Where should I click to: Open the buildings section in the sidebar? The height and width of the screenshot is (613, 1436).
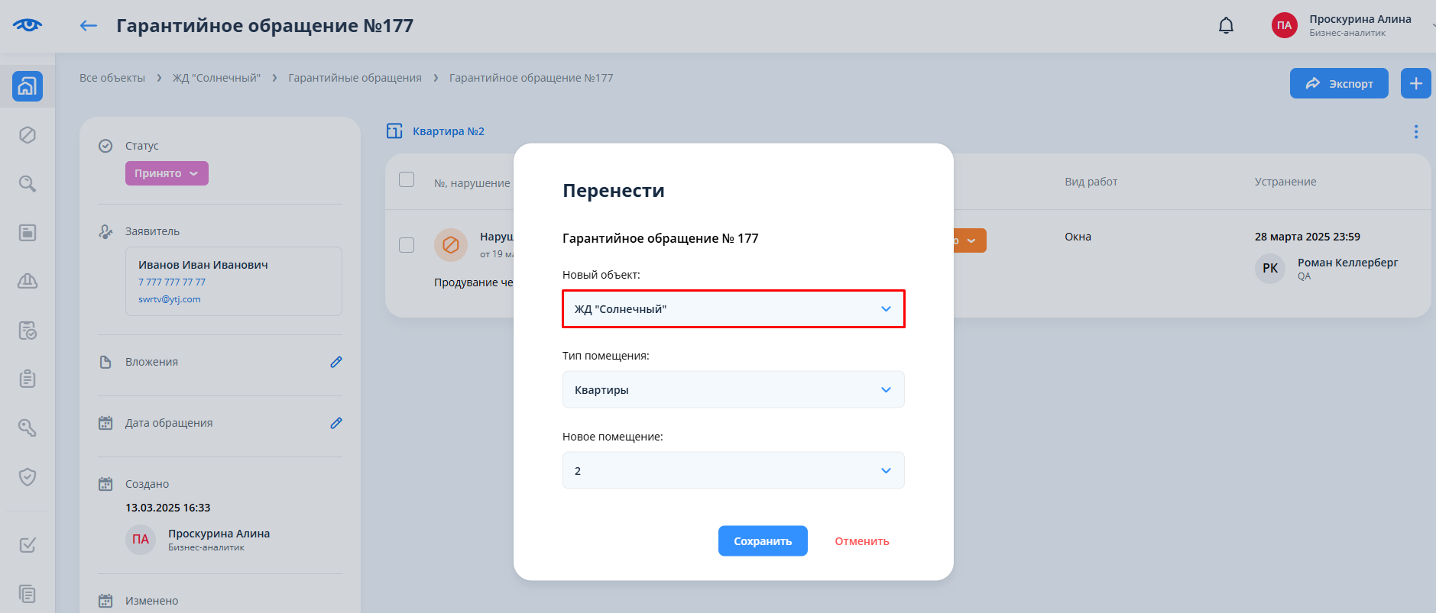28,86
